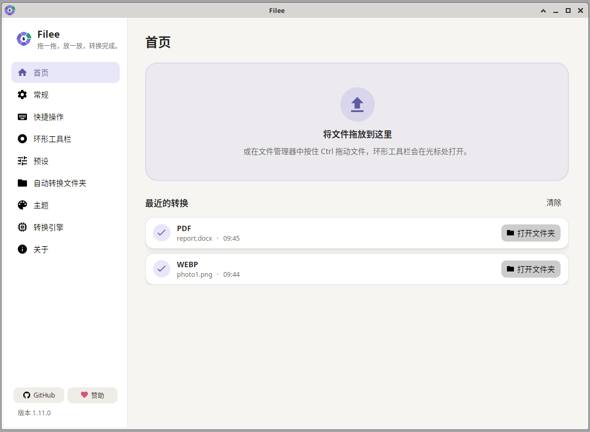The height and width of the screenshot is (432, 590).
Task: Open the 首页 sidebar page
Action: [65, 73]
